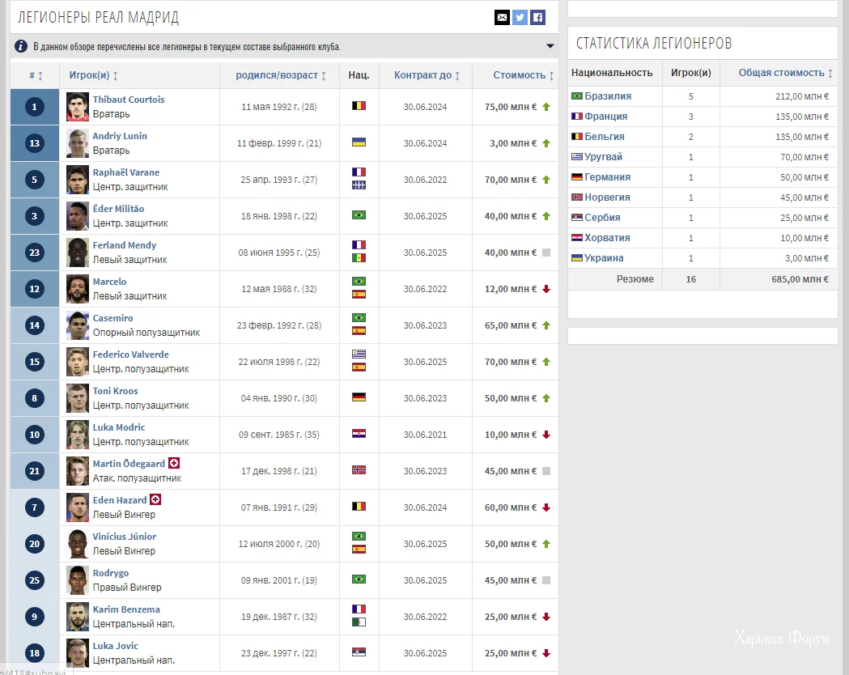
Task: Open Thibaut Courtois player profile
Action: 129,100
